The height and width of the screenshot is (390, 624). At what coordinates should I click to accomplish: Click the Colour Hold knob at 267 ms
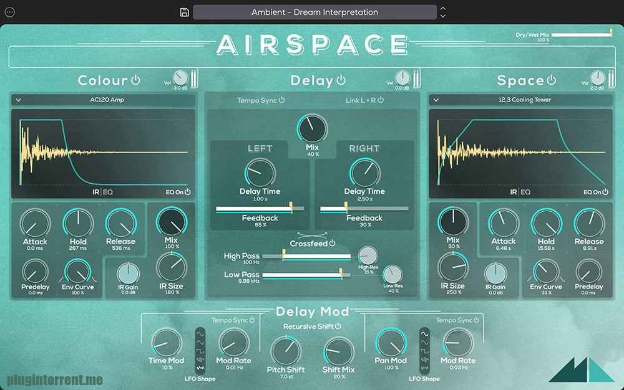pyautogui.click(x=78, y=224)
